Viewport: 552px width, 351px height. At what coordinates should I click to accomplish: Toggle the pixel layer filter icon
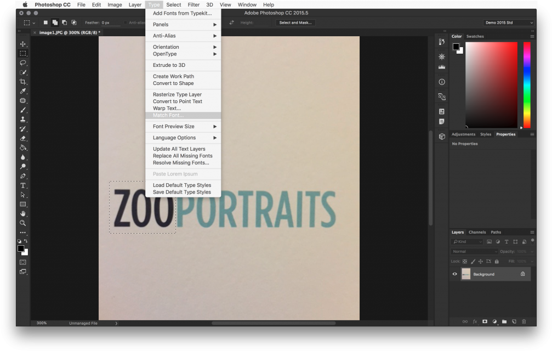click(x=490, y=241)
